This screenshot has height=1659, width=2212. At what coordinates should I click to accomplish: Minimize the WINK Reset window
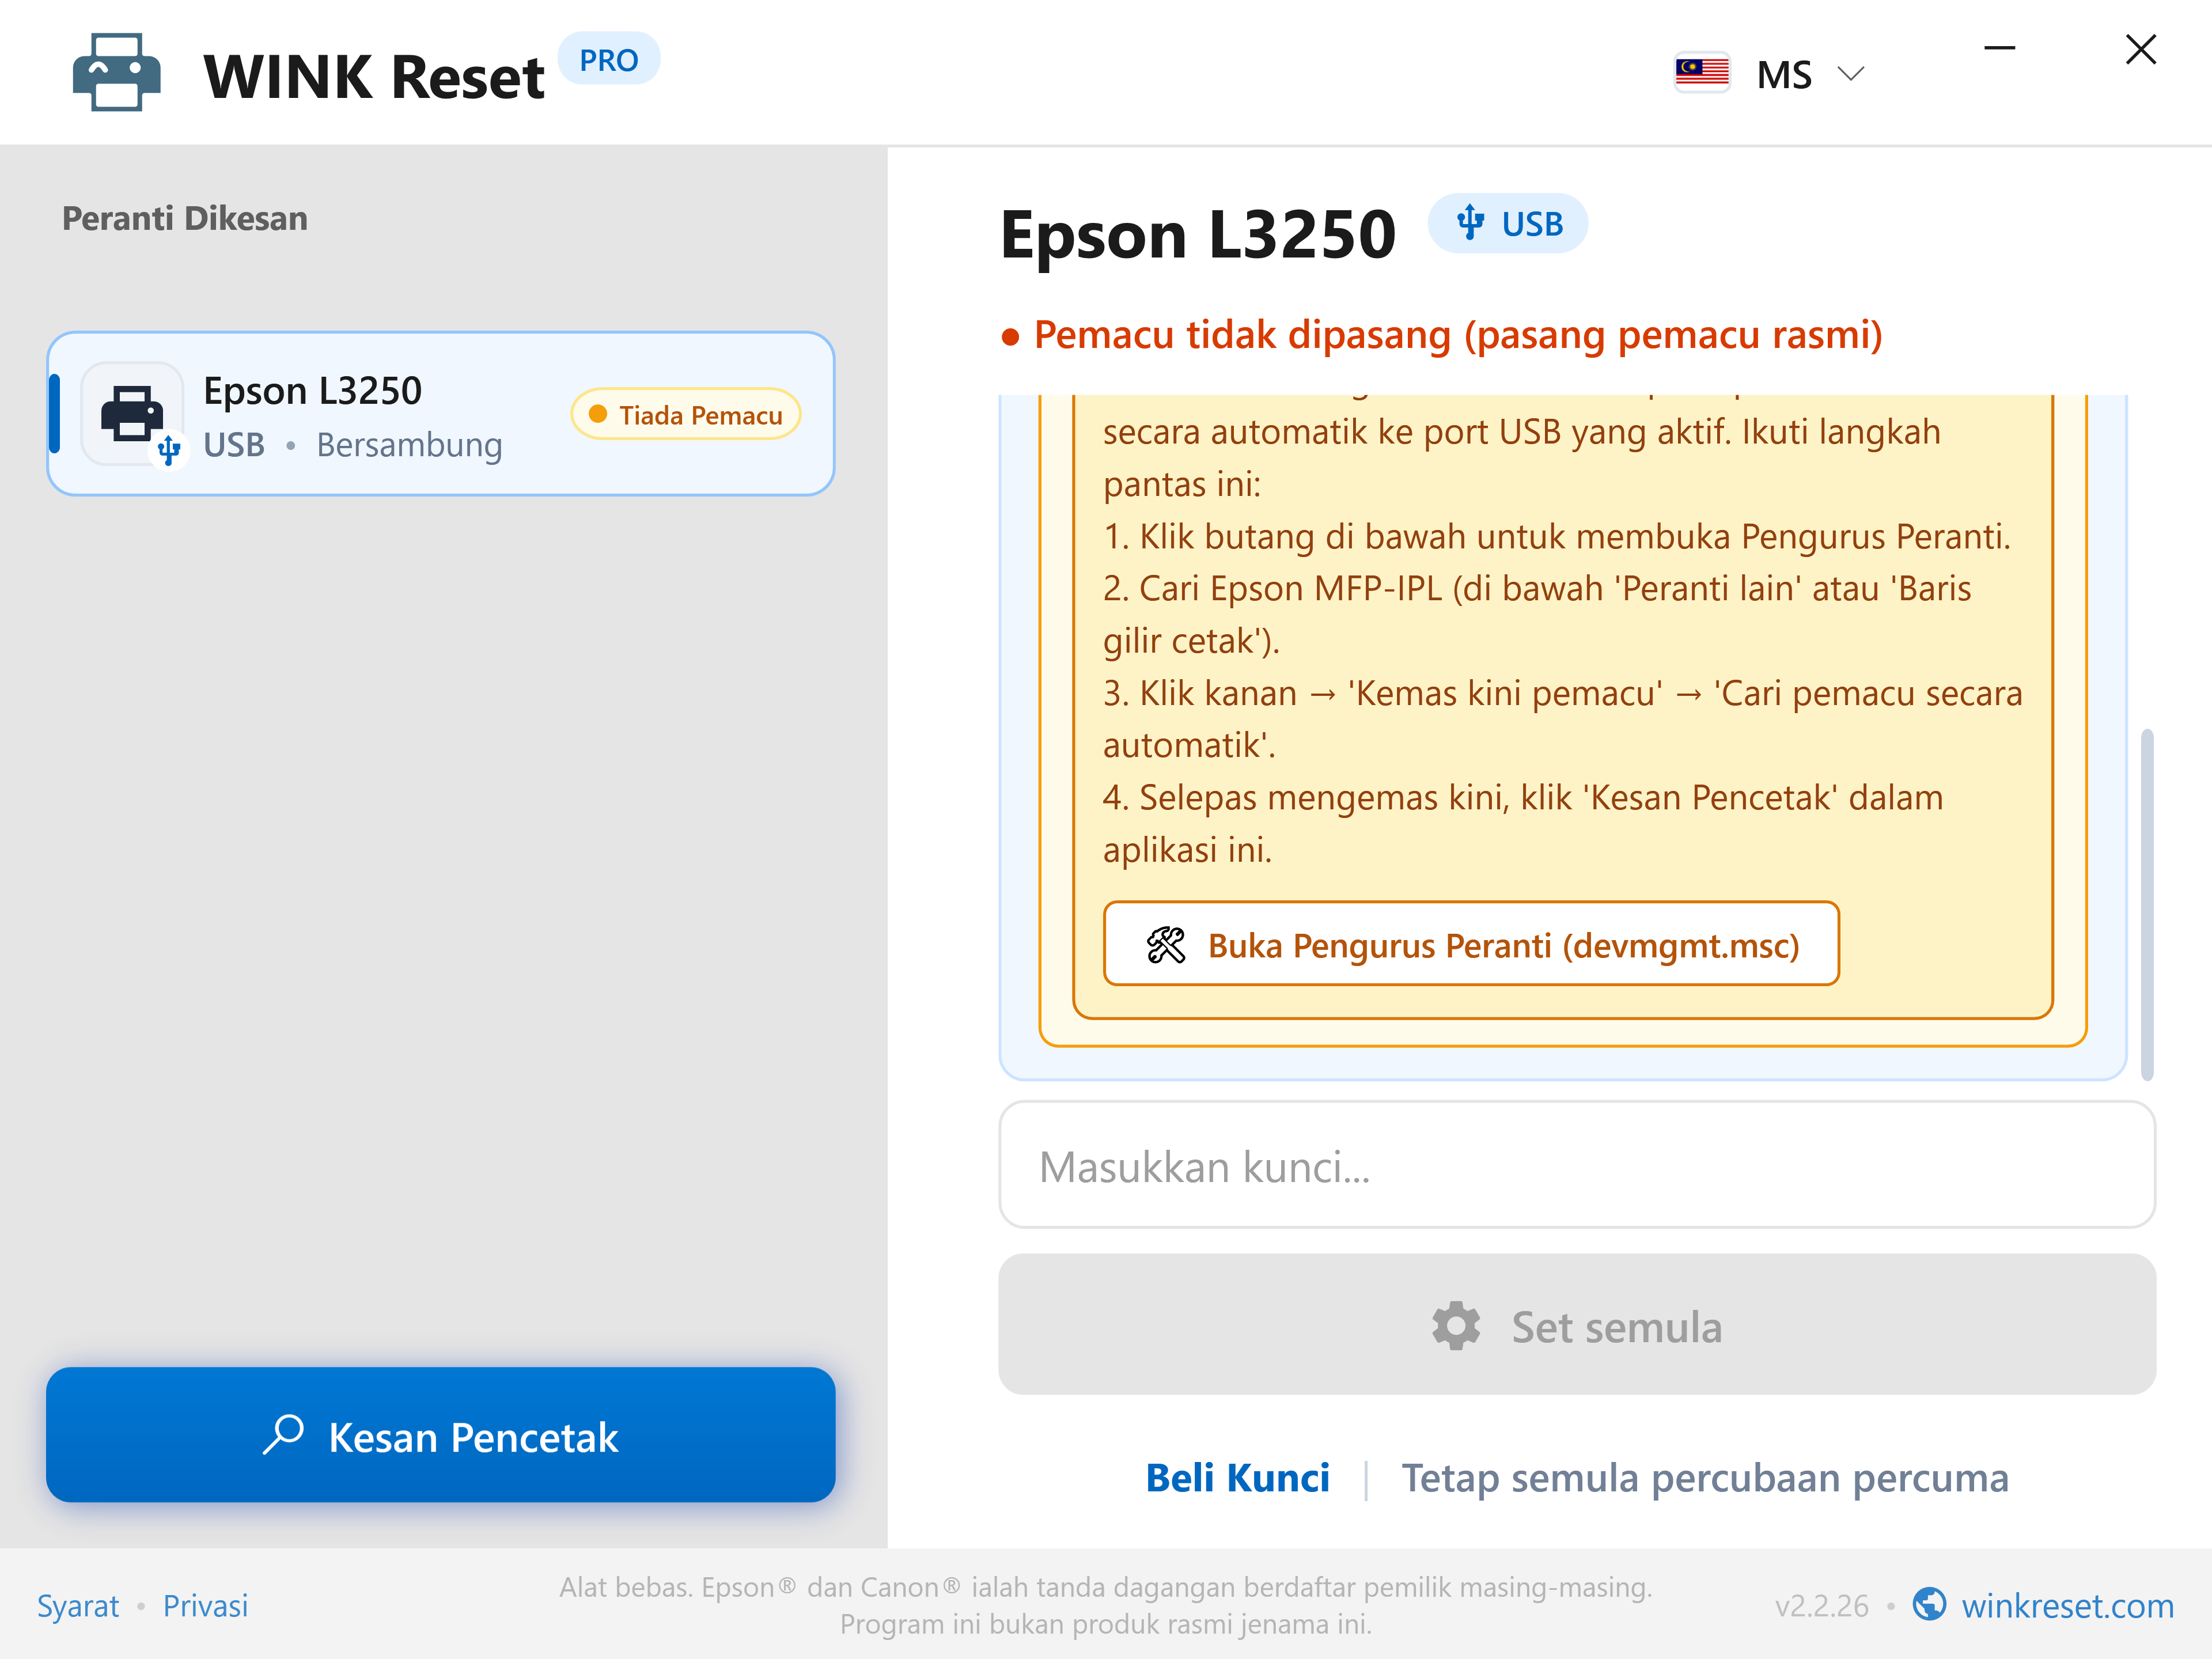[x=1999, y=48]
